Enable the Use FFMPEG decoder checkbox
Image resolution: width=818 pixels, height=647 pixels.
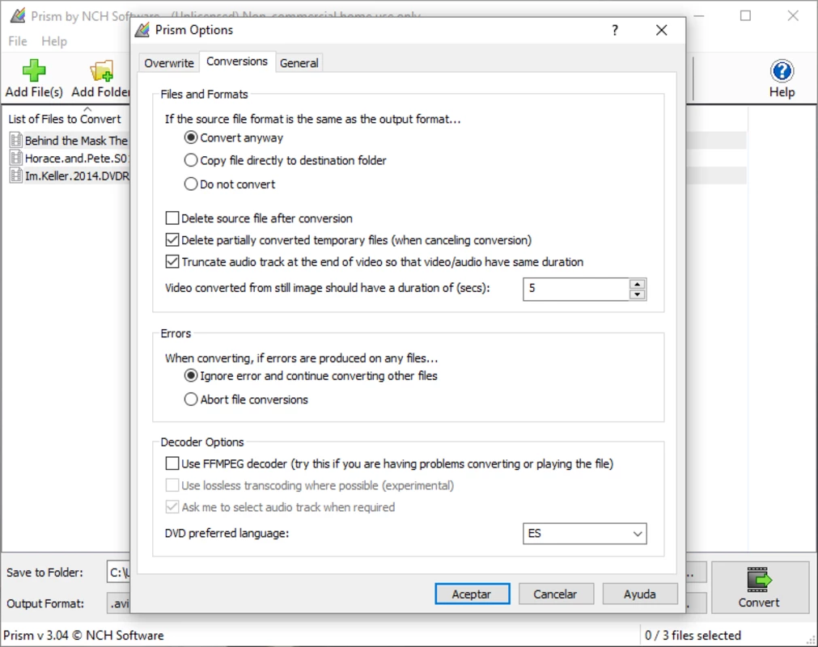pyautogui.click(x=172, y=463)
